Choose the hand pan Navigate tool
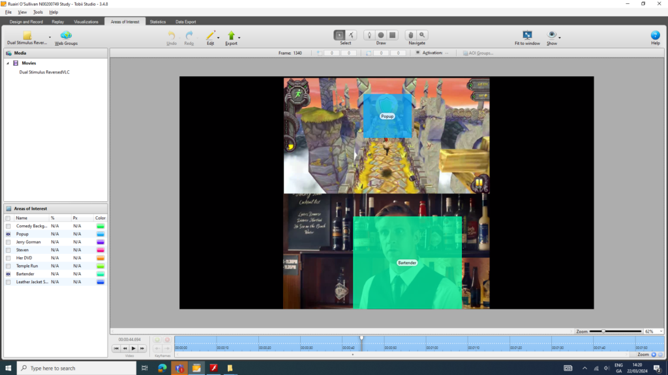The image size is (668, 375). [411, 35]
